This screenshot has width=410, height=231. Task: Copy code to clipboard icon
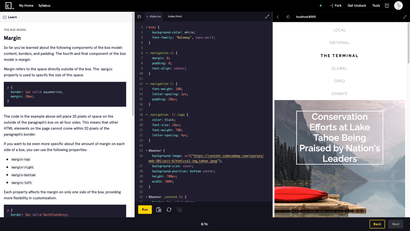pos(159,209)
